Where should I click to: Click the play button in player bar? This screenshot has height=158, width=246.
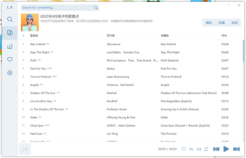coord(226,149)
